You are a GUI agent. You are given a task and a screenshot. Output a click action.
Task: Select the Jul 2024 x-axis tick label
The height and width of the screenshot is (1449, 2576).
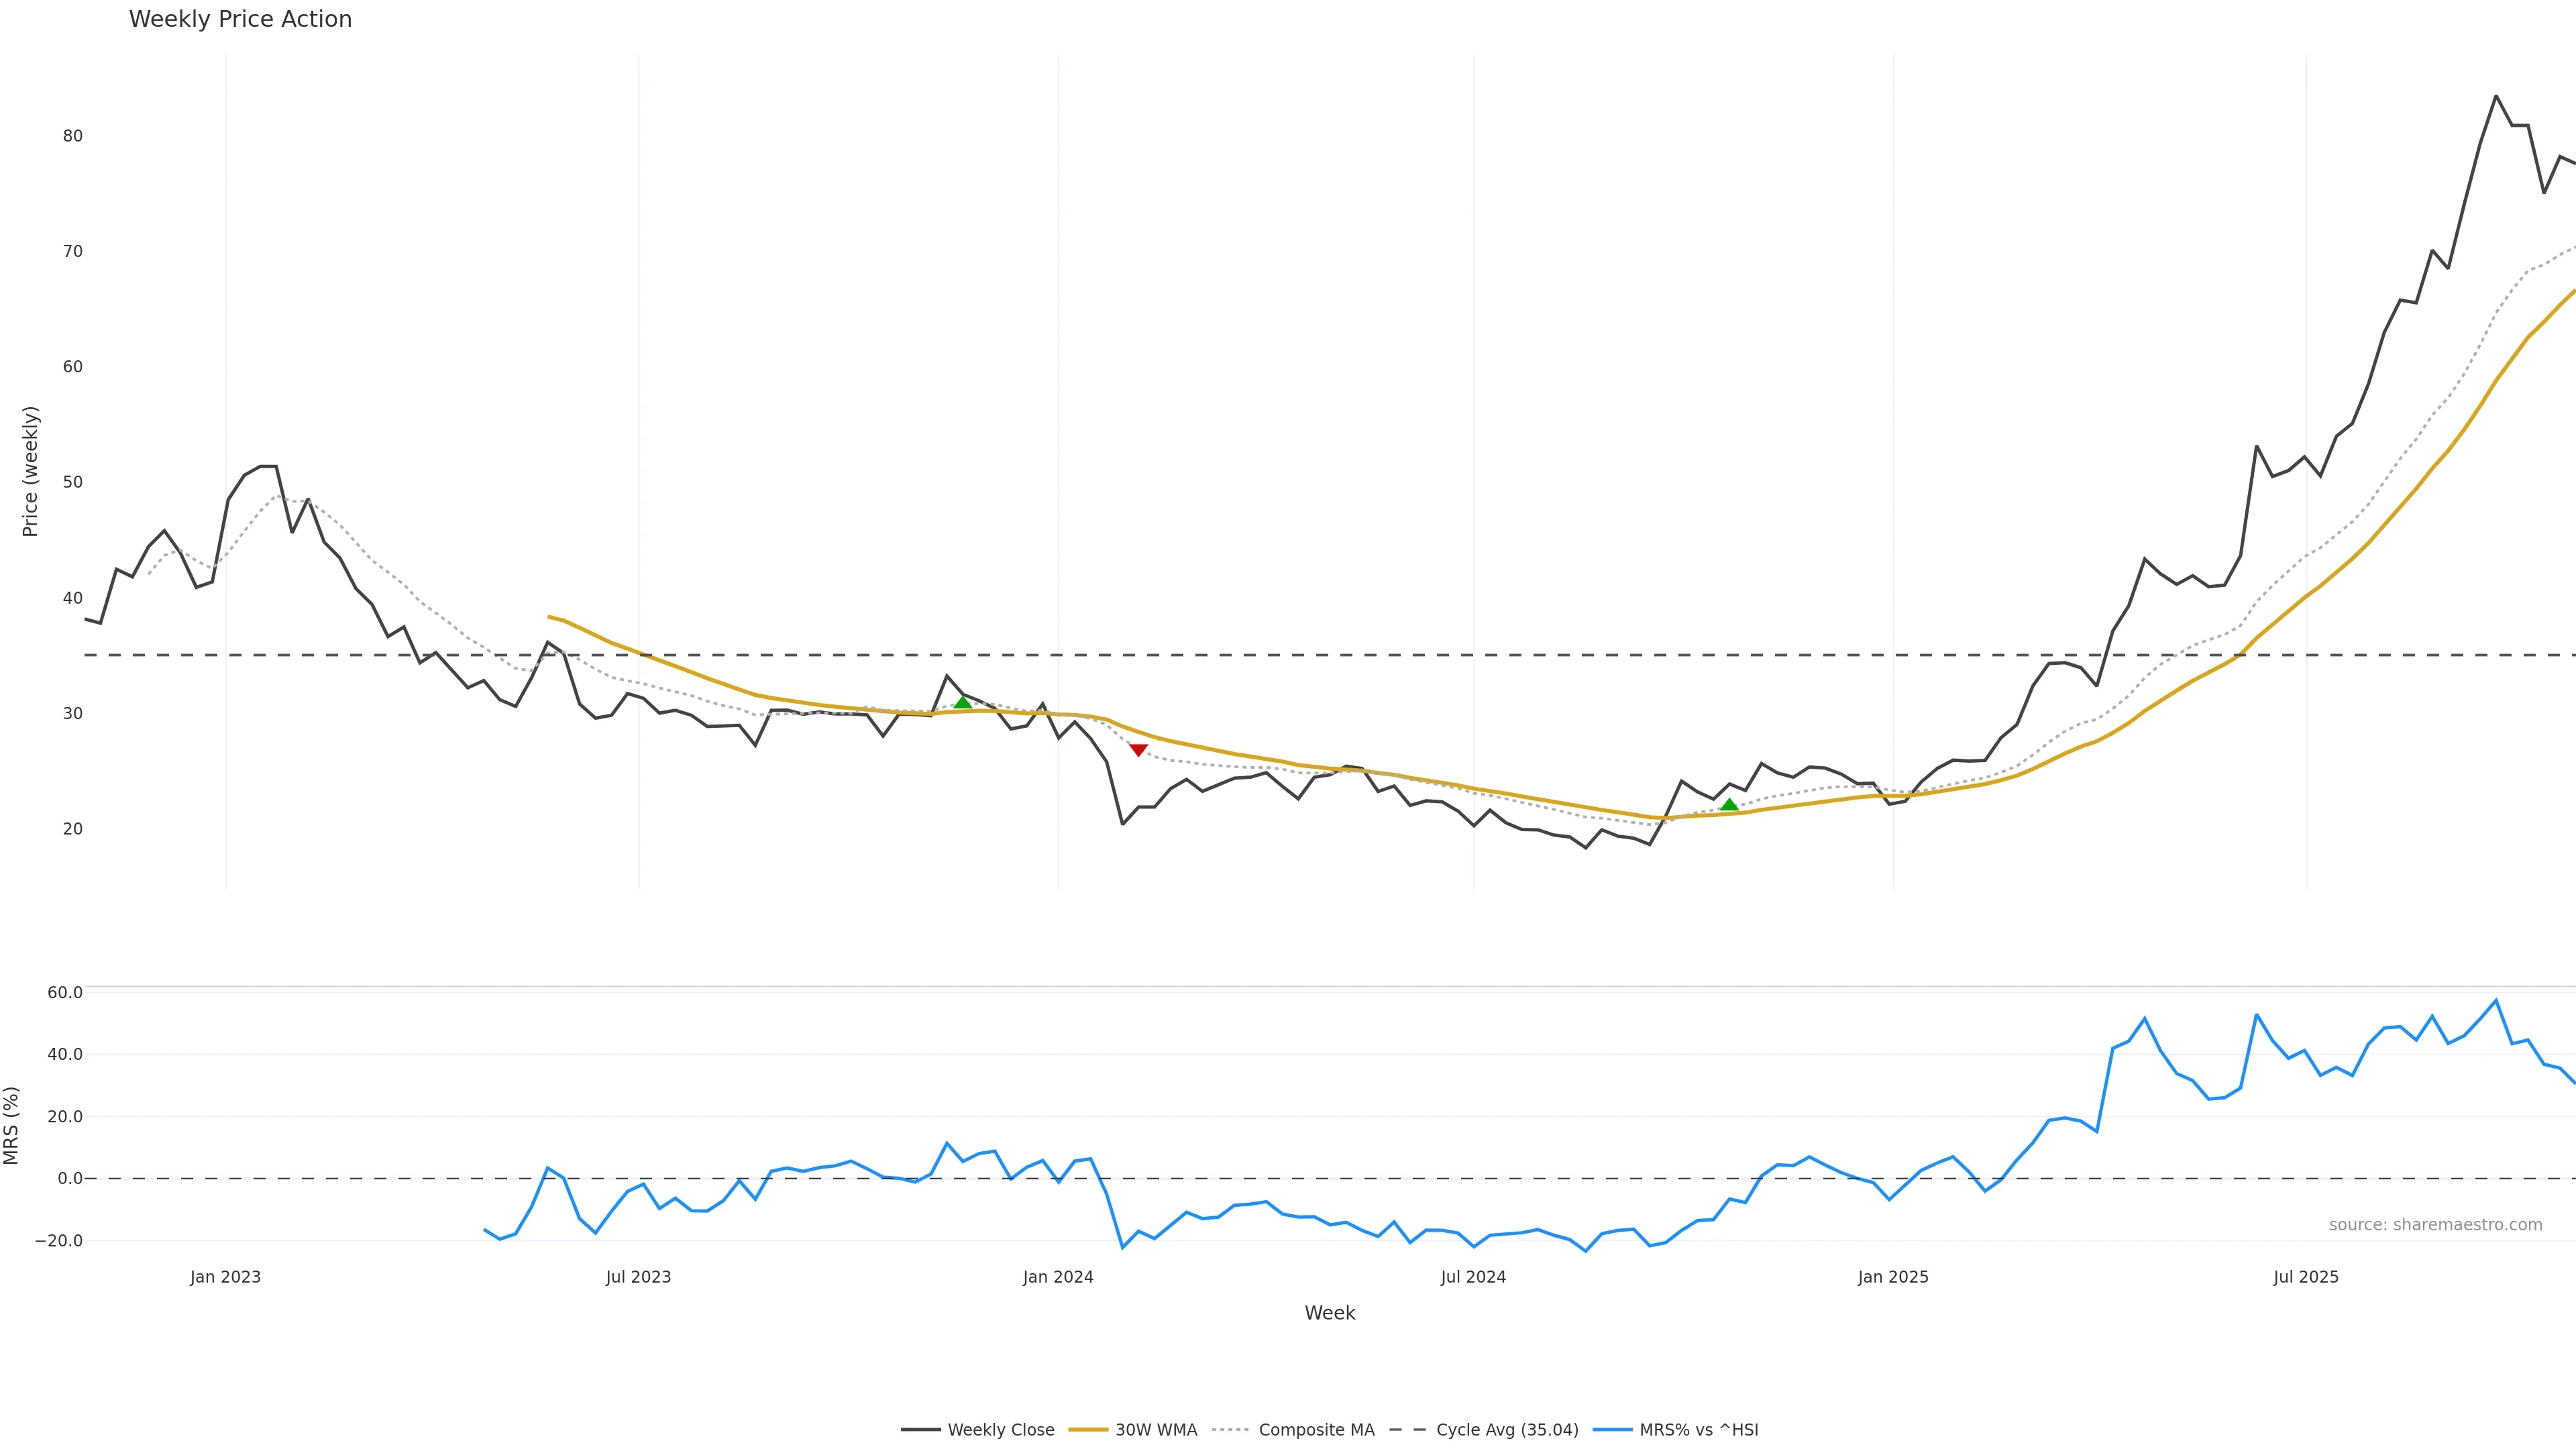tap(1473, 1277)
